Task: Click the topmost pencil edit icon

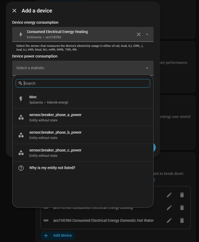Action: point(169,195)
